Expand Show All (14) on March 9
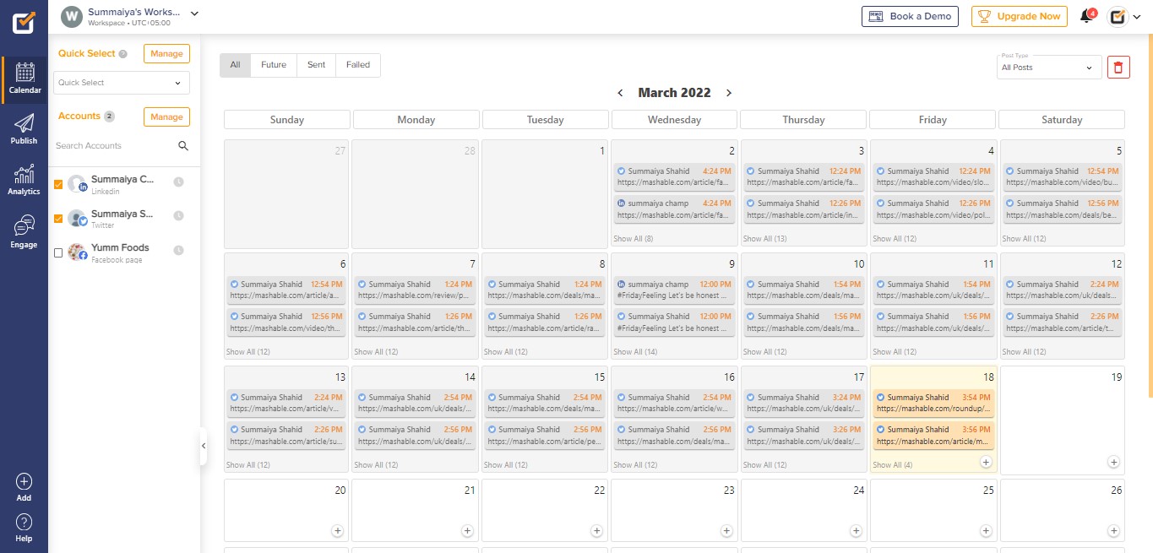 click(x=635, y=352)
